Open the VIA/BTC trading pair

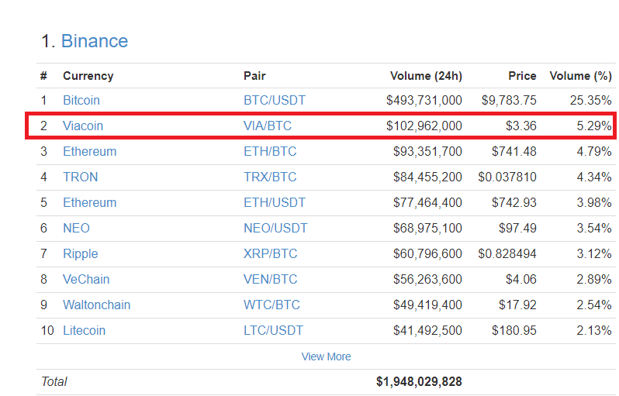(x=268, y=126)
